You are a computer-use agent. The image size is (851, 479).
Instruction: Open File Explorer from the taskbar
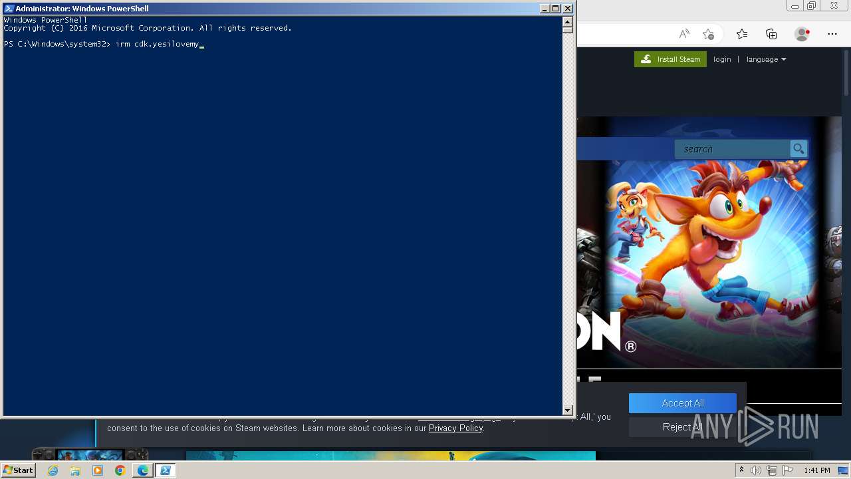(75, 470)
